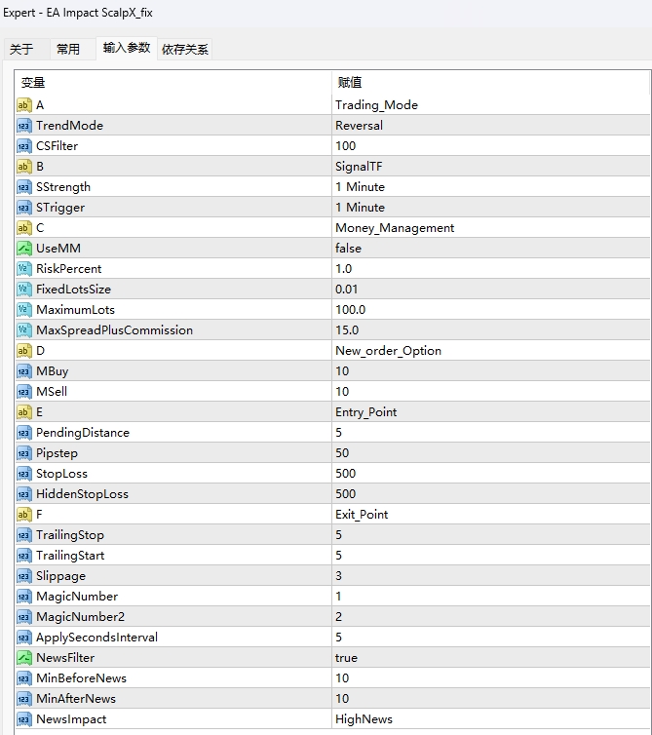Open the NewsImpact HighNews dropdown value
652x735 pixels.
pyautogui.click(x=364, y=719)
